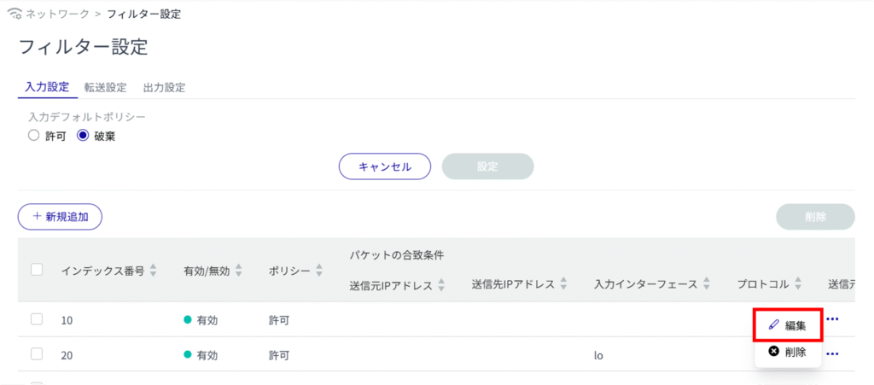Choose 削除 from the context menu

(x=788, y=352)
